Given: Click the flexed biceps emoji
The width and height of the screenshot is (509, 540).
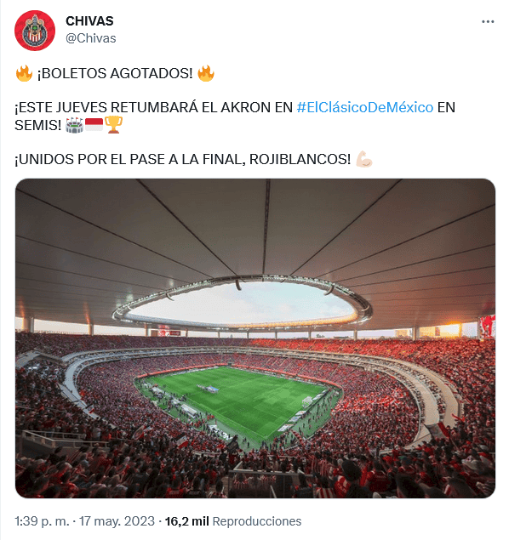Looking at the screenshot, I should click(364, 159).
